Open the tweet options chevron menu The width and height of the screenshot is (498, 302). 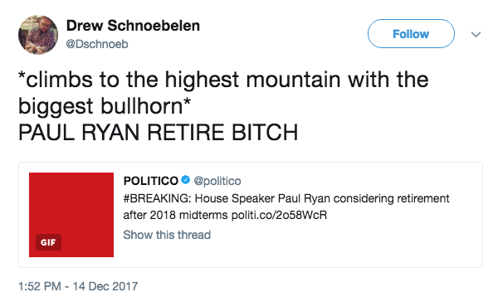coord(476,34)
